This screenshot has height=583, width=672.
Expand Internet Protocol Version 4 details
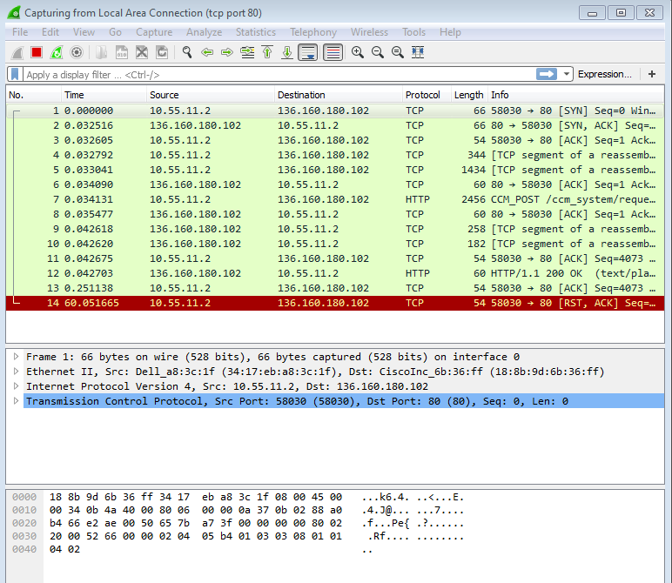(x=16, y=386)
